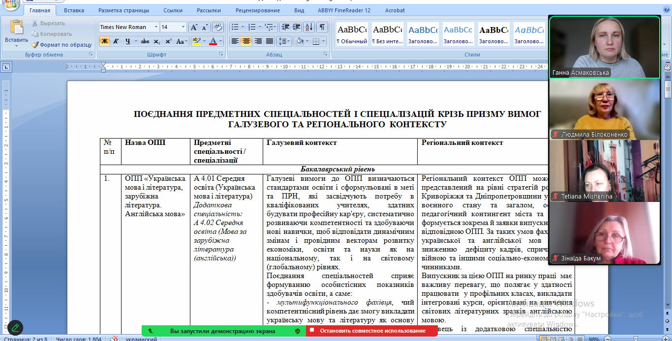
Task: Increase font size with grow icon
Action: (x=194, y=27)
